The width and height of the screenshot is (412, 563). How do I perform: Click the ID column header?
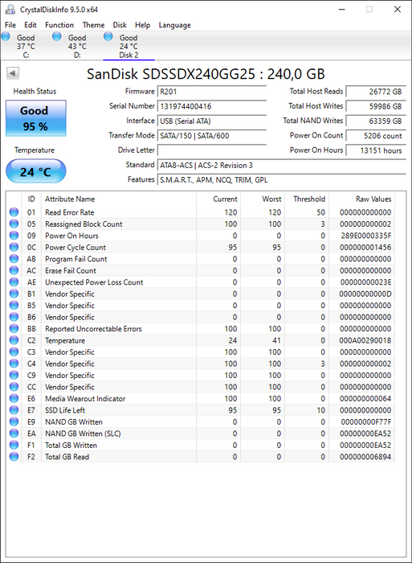point(31,199)
